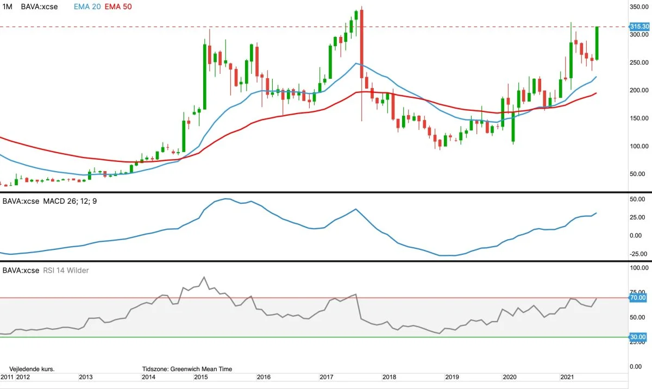This screenshot has width=652, height=389.
Task: Click the EMA 20 legend label
Action: pyautogui.click(x=87, y=7)
